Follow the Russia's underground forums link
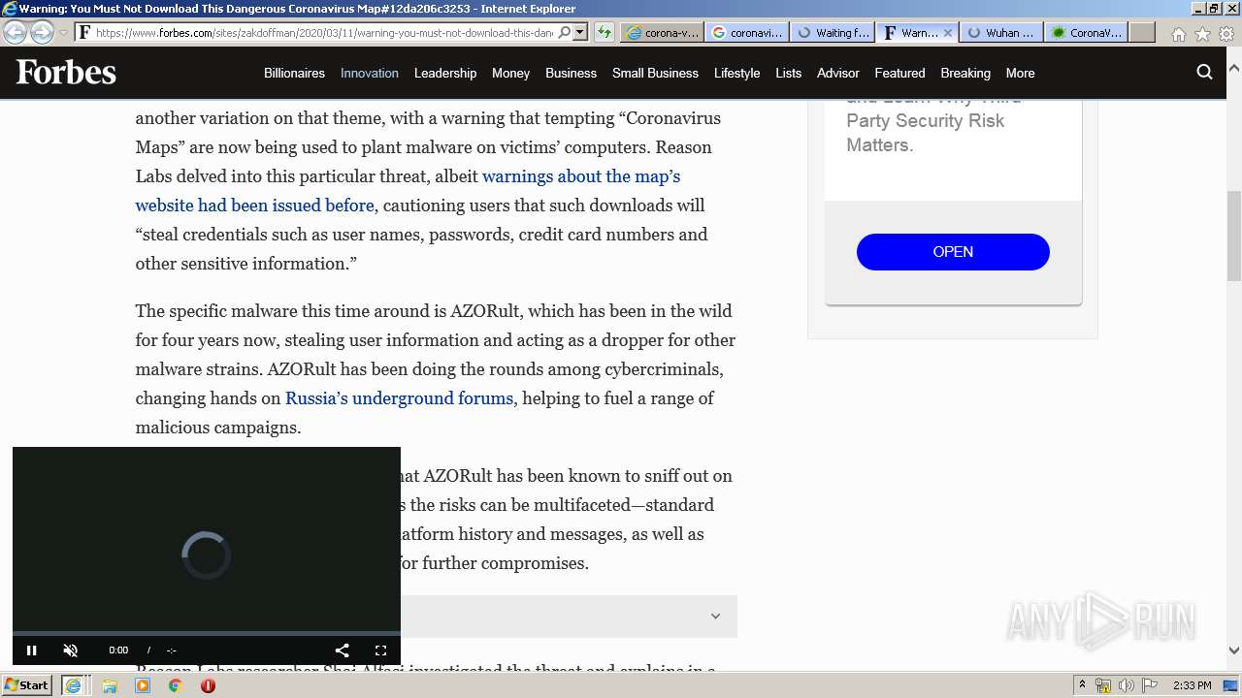Image resolution: width=1242 pixels, height=698 pixels. pos(399,398)
